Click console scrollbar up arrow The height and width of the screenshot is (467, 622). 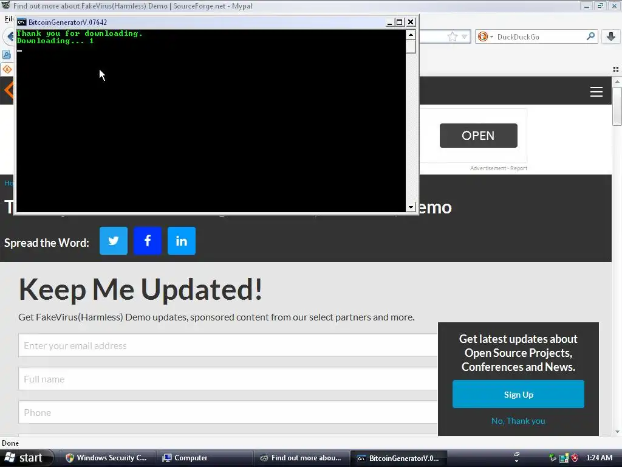click(x=411, y=35)
